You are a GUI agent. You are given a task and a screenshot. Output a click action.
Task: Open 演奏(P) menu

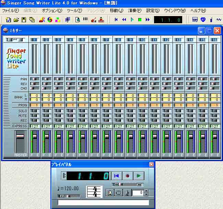tap(135, 11)
